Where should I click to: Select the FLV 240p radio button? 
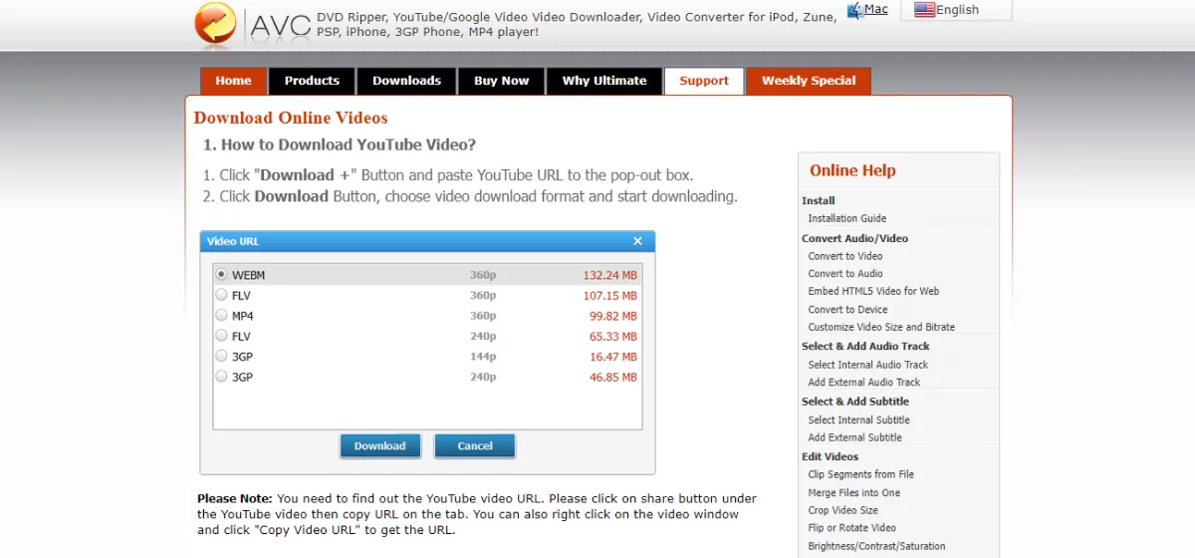221,337
